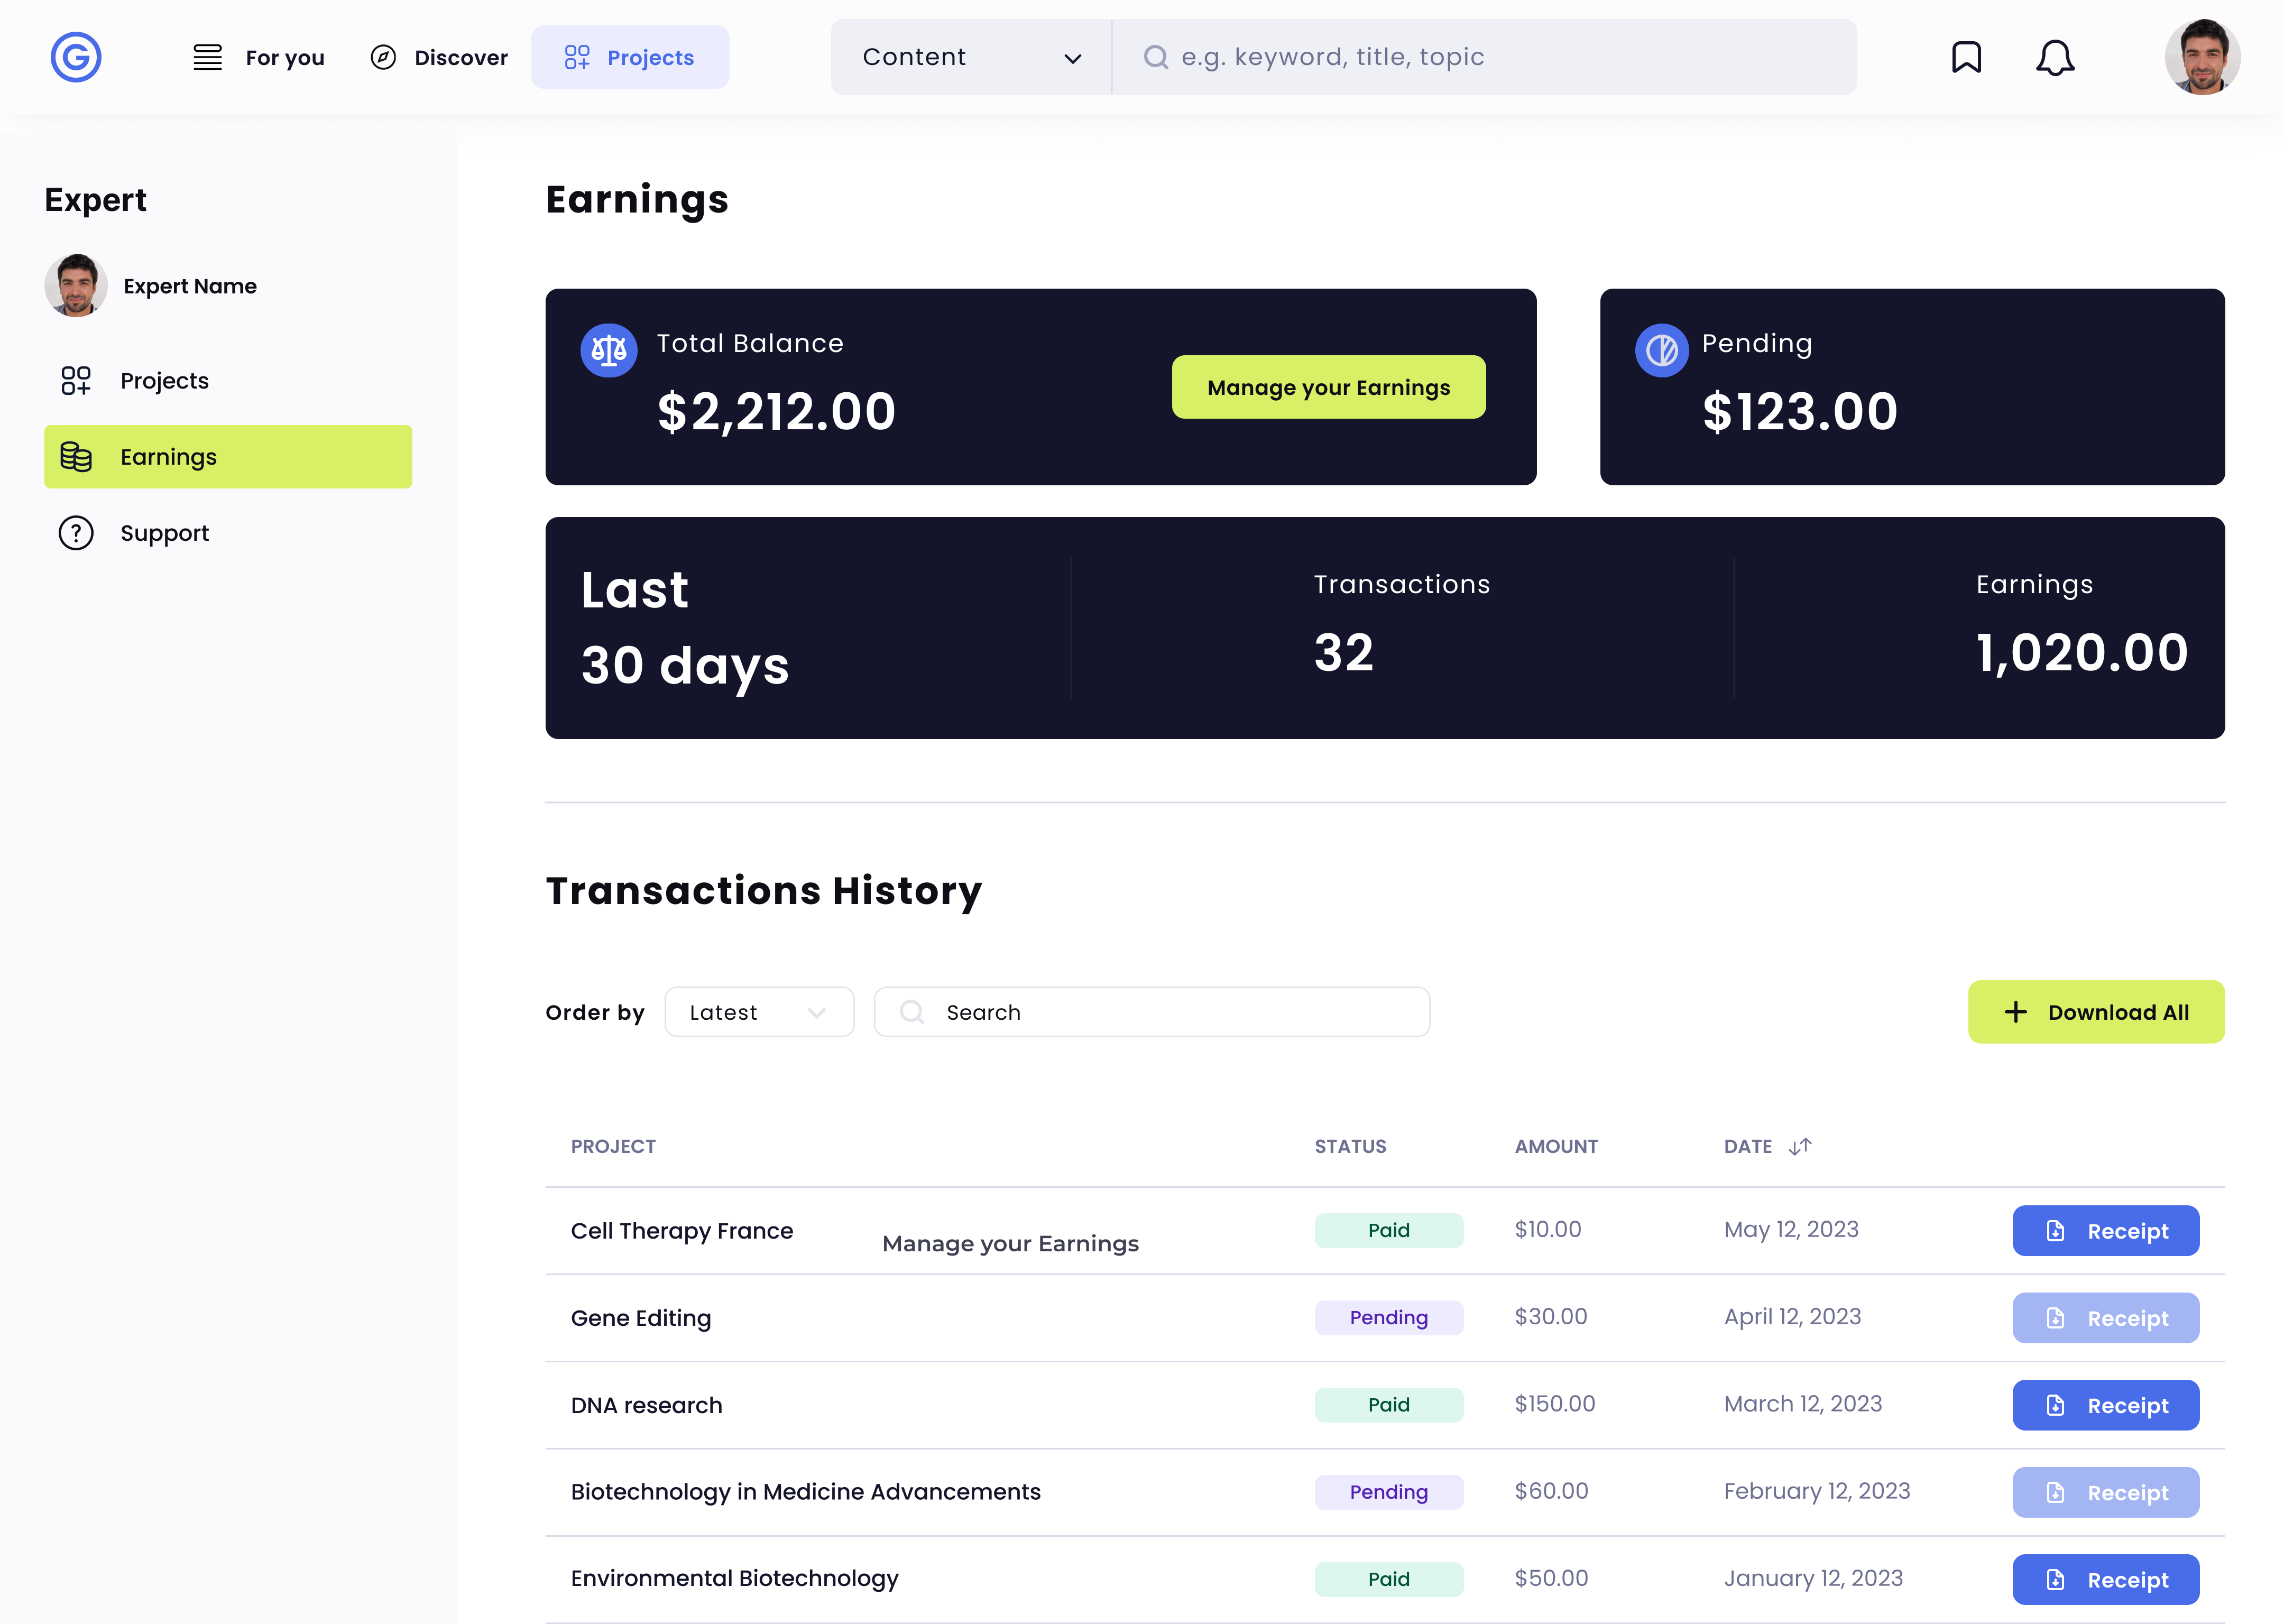Click the blue G logo icon

pos(76,57)
